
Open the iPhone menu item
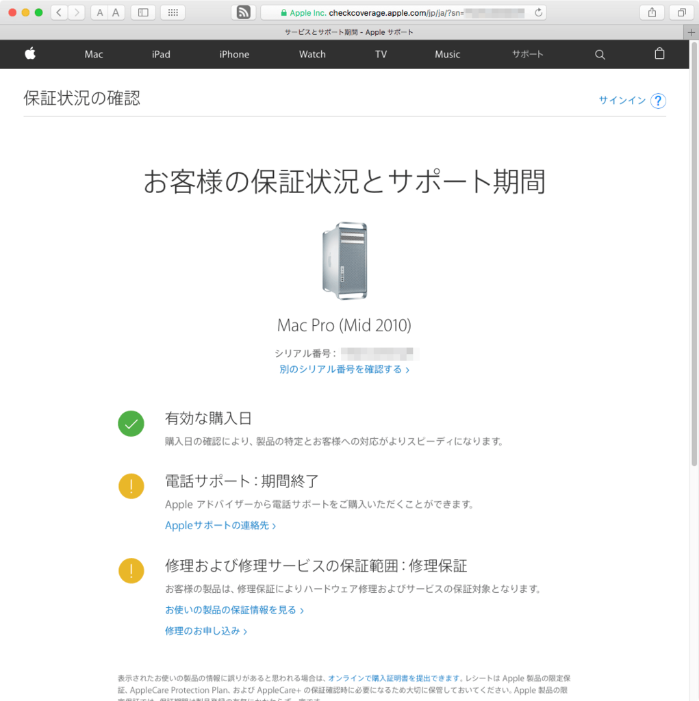pos(234,54)
